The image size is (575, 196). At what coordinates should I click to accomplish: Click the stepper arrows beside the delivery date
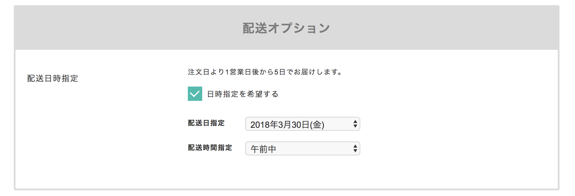[355, 124]
